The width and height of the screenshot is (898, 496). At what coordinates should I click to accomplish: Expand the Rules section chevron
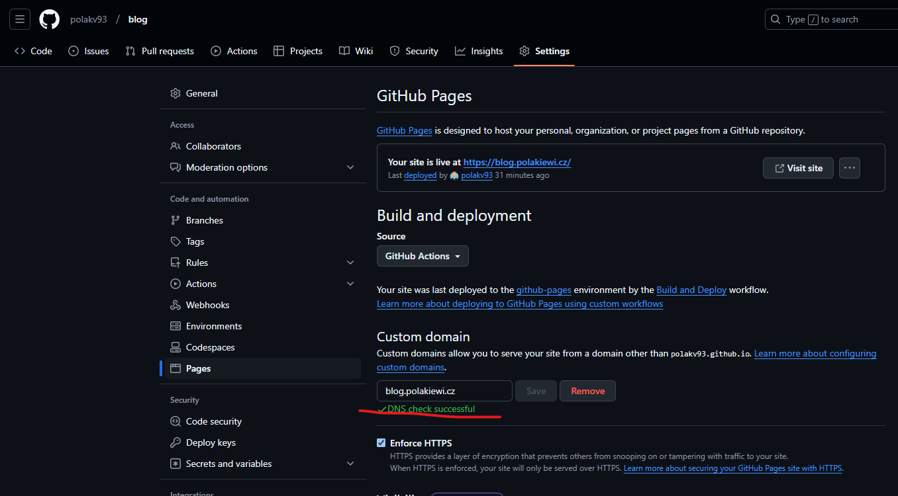(x=350, y=263)
